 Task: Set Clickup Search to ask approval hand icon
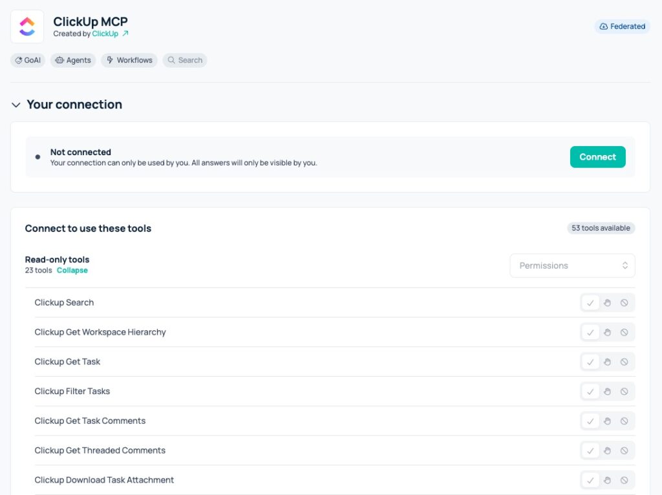607,302
